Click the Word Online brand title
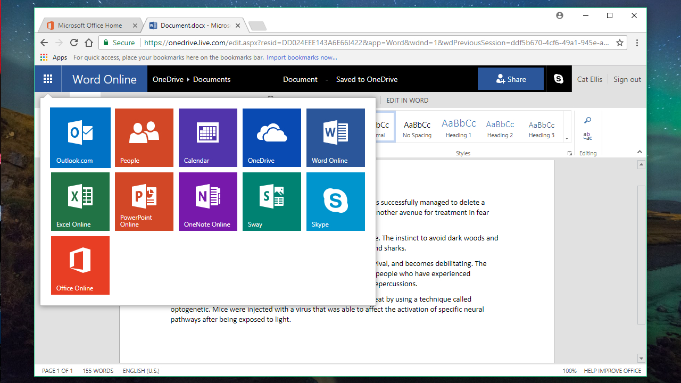This screenshot has height=383, width=681. coord(104,79)
